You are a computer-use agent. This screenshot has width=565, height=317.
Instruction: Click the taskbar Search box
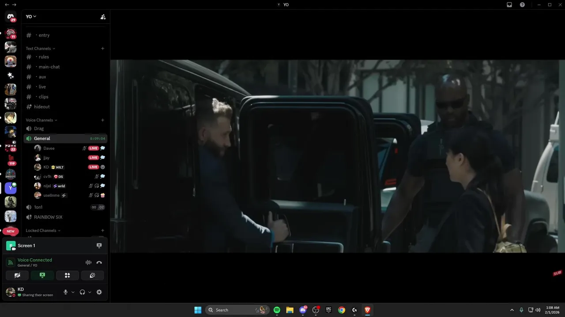[237, 310]
